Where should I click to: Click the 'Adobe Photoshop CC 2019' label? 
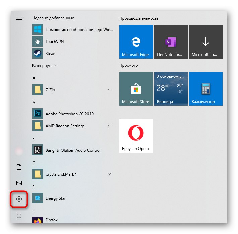click(x=69, y=114)
